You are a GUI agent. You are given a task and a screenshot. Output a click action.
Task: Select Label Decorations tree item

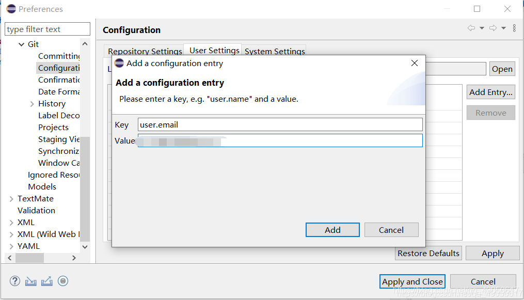(59, 115)
